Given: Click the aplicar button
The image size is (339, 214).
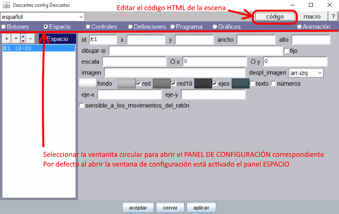Looking at the screenshot, I should coord(201,208).
